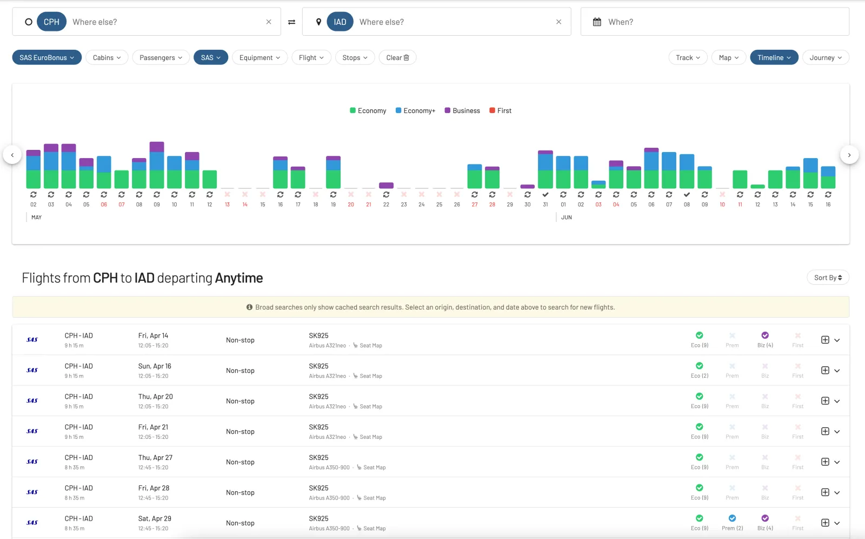Open the Cabins filter dropdown
865x539 pixels.
point(107,57)
